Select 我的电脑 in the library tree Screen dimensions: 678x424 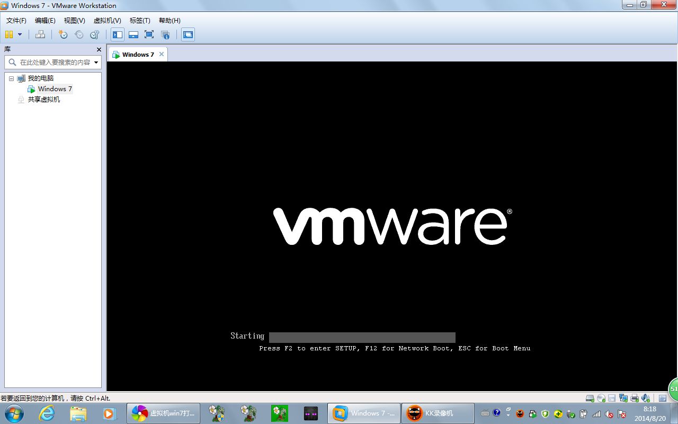41,78
